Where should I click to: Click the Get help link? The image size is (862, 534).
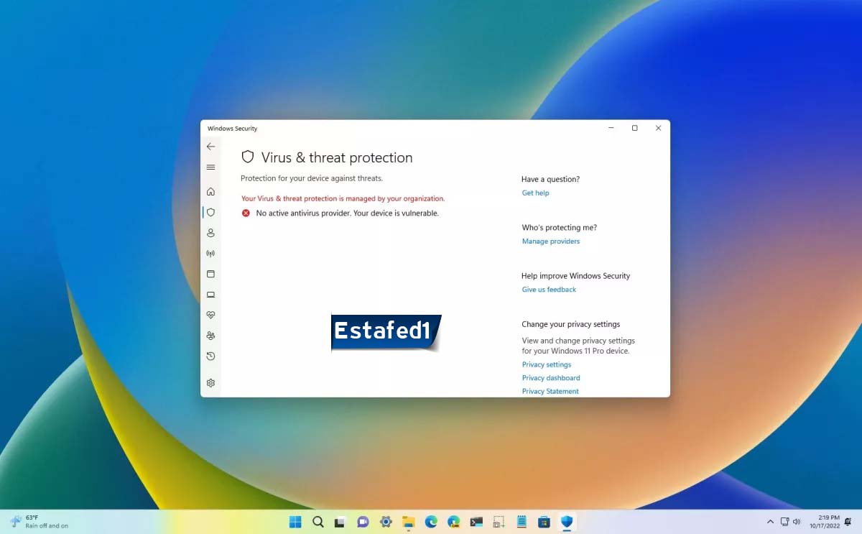(535, 193)
